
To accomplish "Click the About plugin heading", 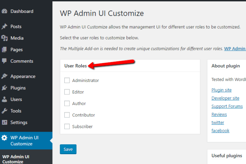I will (226, 66).
